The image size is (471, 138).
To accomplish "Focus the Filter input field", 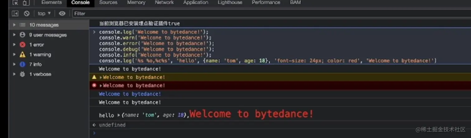I will (x=271, y=13).
